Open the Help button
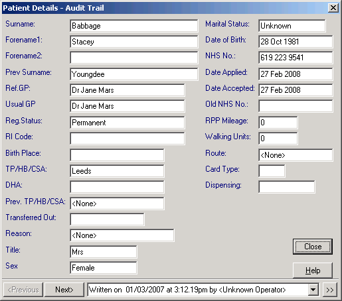 tap(313, 271)
